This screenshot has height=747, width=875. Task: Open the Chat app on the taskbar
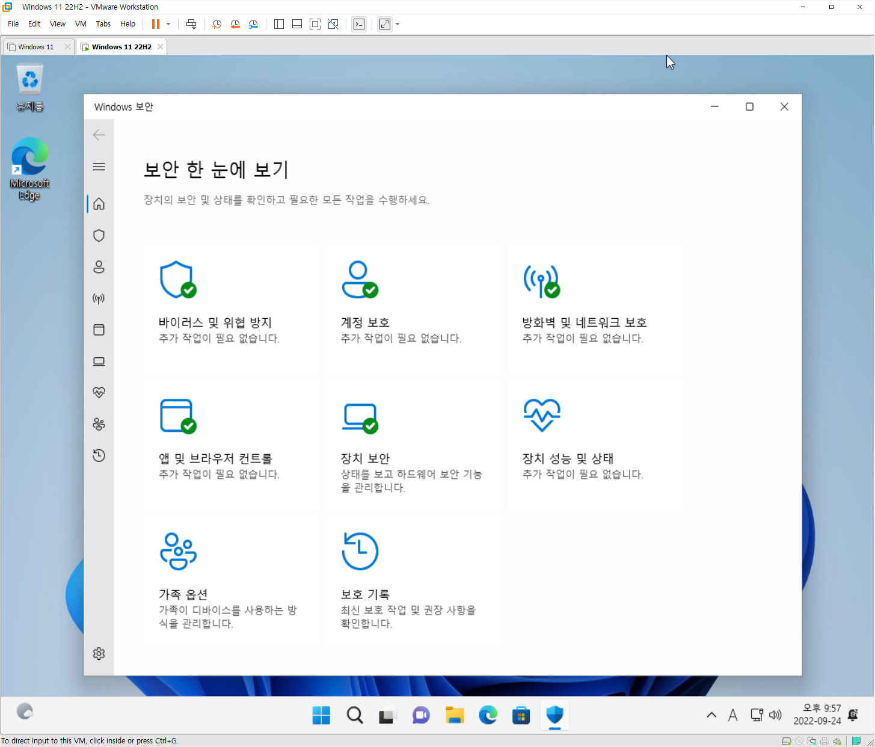(x=421, y=715)
